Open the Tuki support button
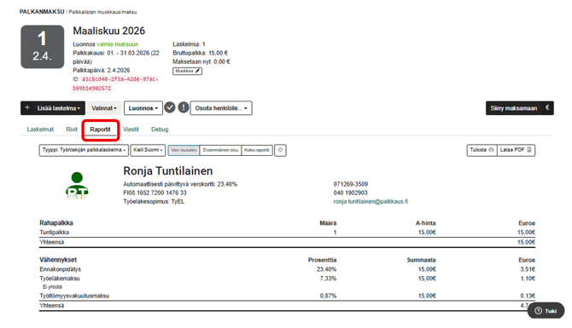This screenshot has height=328, width=572. click(x=546, y=311)
